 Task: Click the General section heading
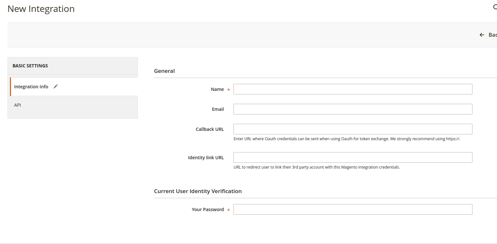[164, 71]
